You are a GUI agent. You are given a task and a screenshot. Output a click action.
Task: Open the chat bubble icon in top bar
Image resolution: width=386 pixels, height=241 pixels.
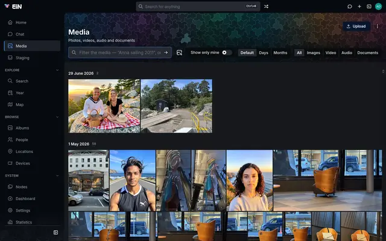350,7
